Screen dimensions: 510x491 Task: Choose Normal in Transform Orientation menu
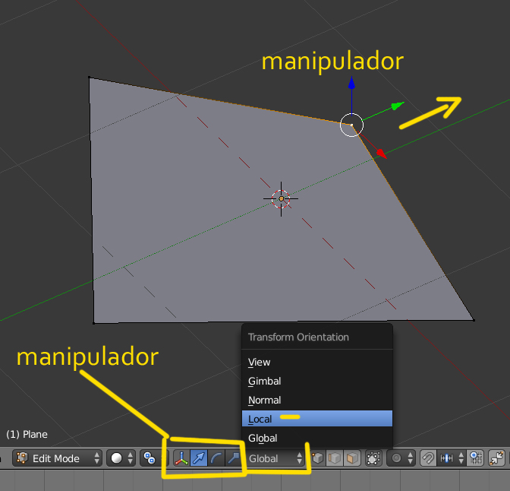point(317,400)
